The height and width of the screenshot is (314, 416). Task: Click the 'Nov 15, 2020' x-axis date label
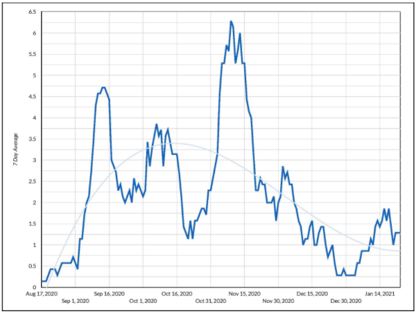[x=244, y=294]
